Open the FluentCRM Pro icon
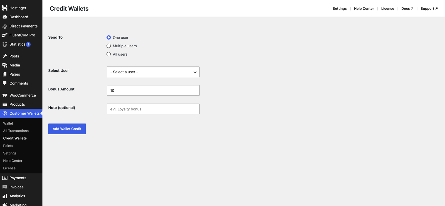 (5, 35)
